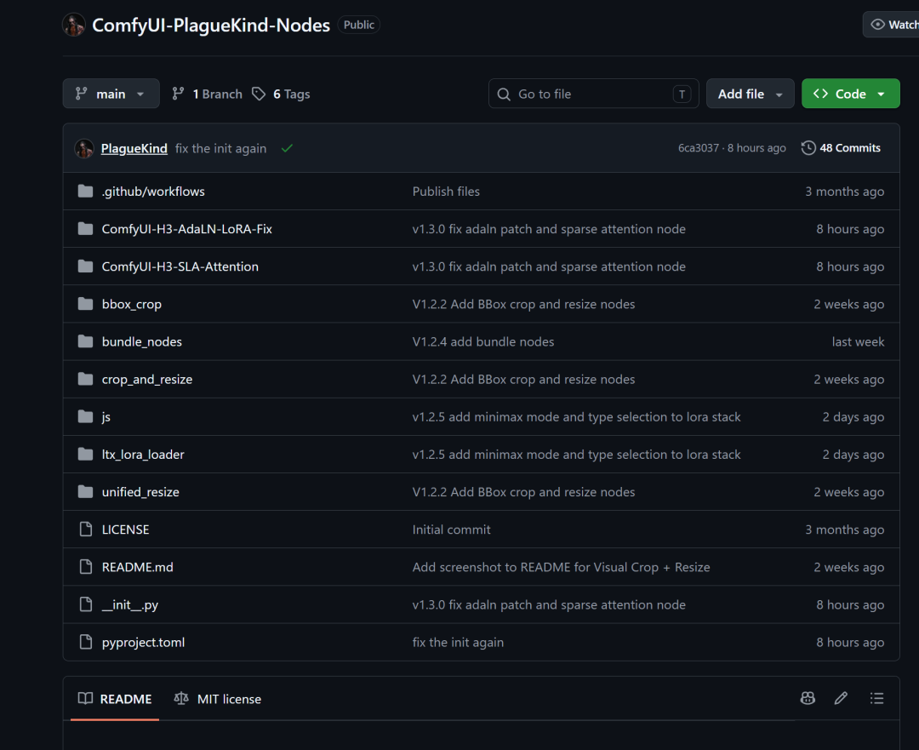Switch to the MIT license tab
The image size is (919, 750).
tap(218, 699)
